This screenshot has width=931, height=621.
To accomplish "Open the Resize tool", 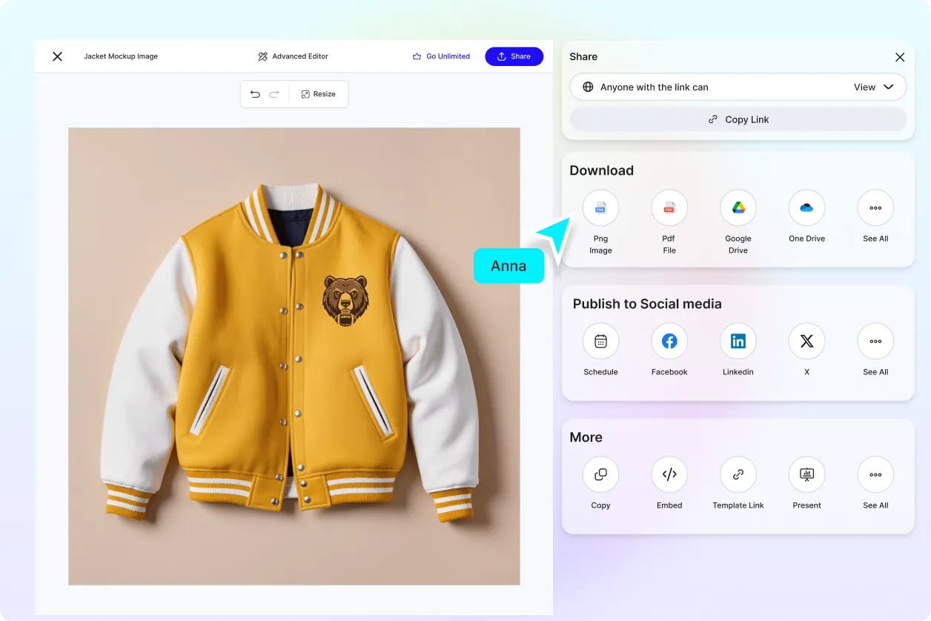I will 319,93.
